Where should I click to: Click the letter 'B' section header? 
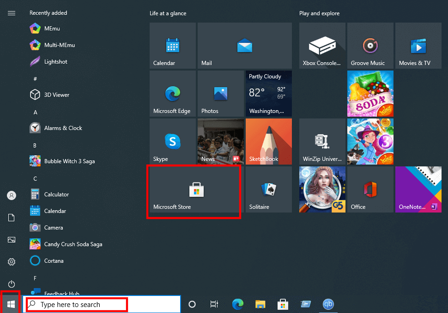tap(35, 145)
